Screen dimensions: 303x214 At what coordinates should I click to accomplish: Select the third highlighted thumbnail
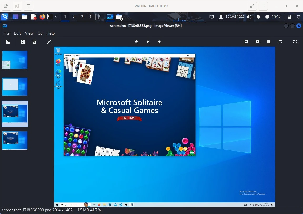pyautogui.click(x=15, y=114)
